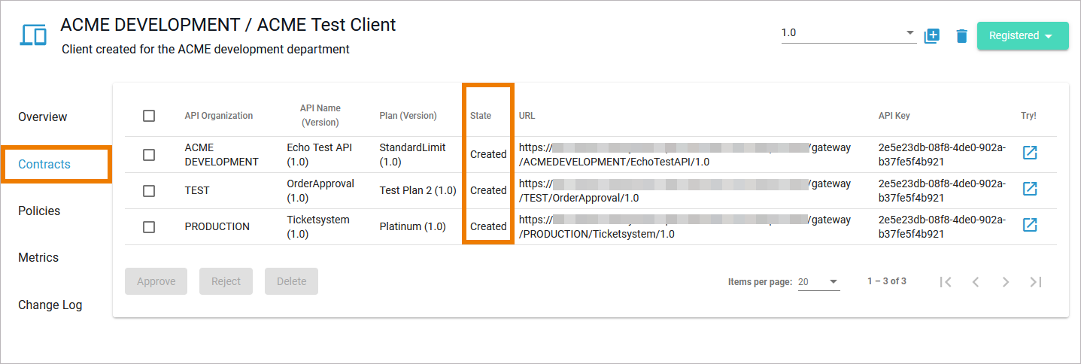Select the TEST organization contract checkbox

149,190
